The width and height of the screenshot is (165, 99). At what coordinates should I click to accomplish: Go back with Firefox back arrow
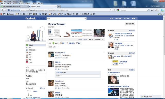point(2,10)
